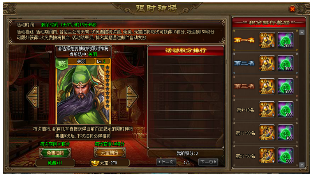Click the 元宝抽将 ingot draw button
The image size is (310, 182).
109,153
